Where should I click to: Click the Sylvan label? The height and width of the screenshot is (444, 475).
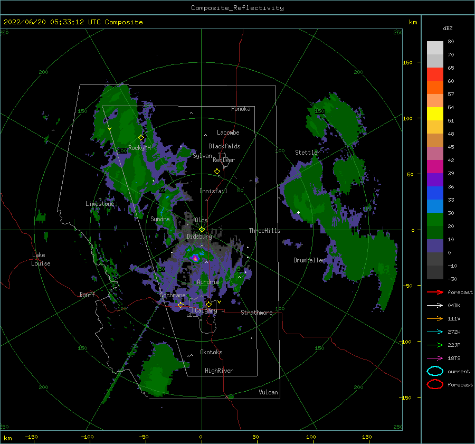[x=202, y=156]
